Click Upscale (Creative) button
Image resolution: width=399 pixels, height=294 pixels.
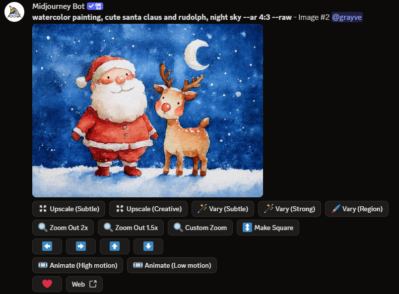point(148,209)
